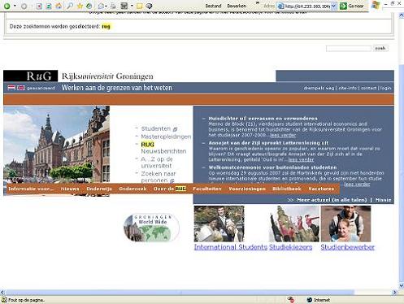Open Zoeken naar personen link
The height and width of the screenshot is (304, 404).
(159, 176)
